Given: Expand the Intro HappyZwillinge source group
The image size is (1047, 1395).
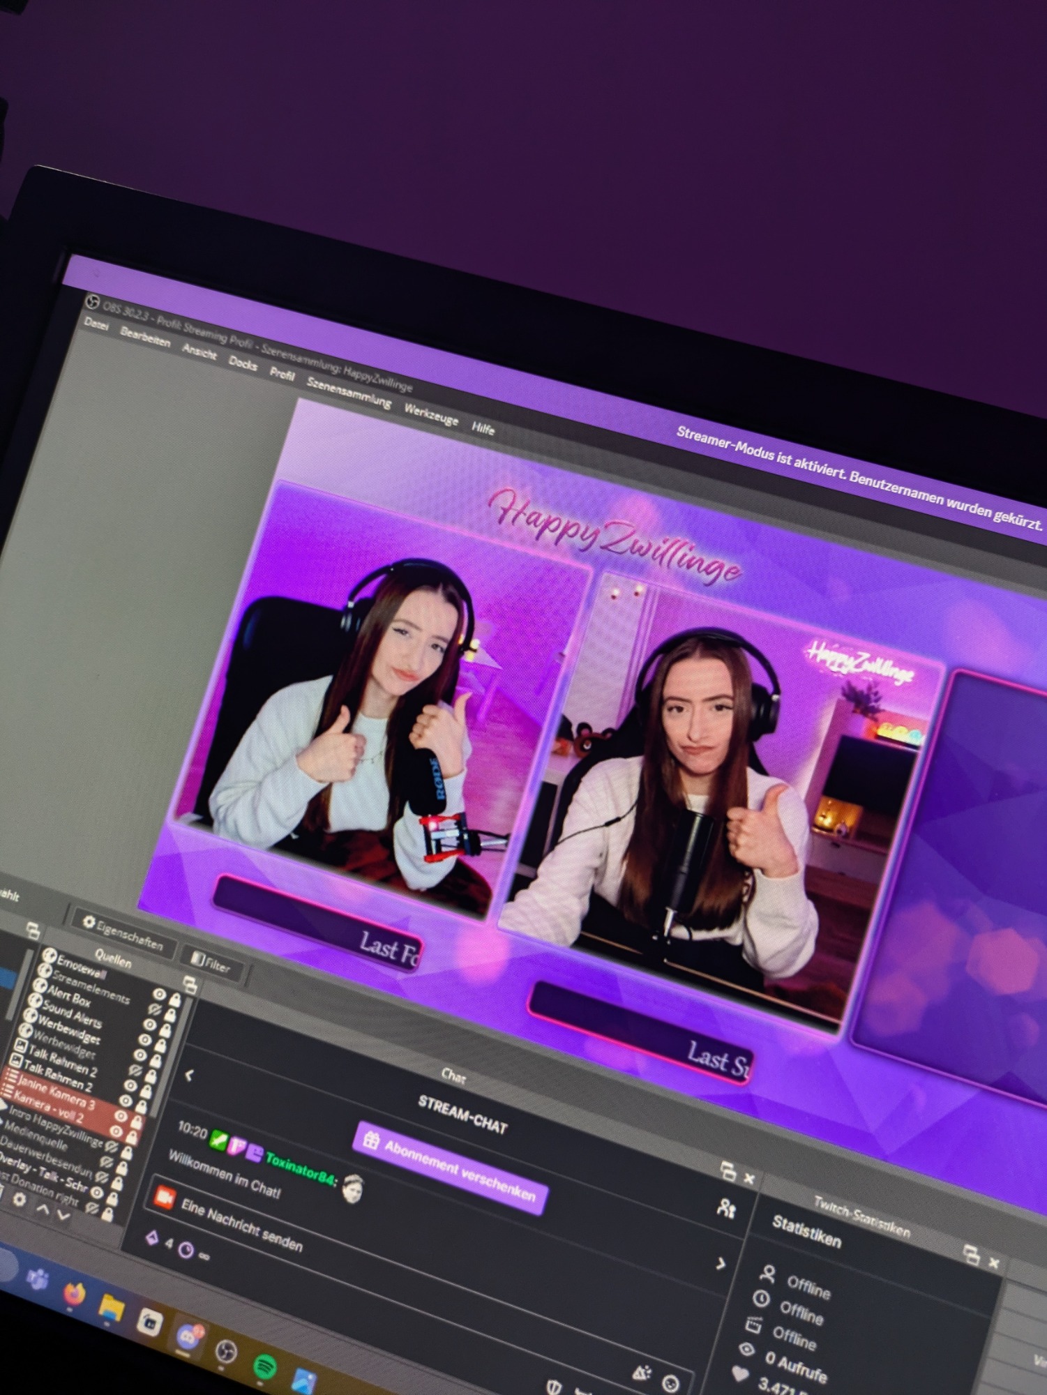Looking at the screenshot, I should point(3,1106).
